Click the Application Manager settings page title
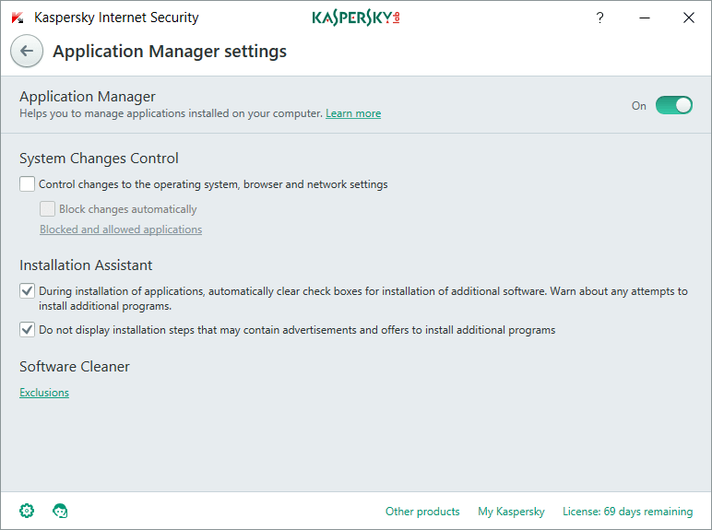This screenshot has height=530, width=712. click(x=170, y=52)
